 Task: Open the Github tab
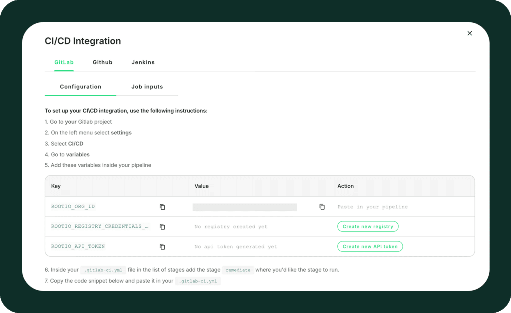(103, 62)
